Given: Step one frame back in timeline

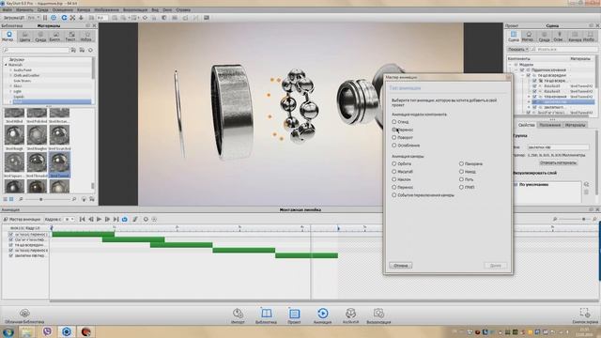Looking at the screenshot, I should coord(91,219).
